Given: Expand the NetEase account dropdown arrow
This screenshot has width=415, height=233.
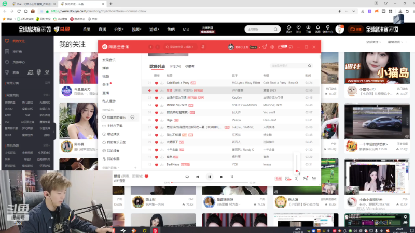Looking at the screenshot, I should point(259,47).
